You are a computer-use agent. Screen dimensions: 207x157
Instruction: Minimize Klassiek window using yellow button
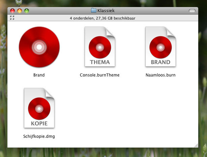tap(20, 11)
